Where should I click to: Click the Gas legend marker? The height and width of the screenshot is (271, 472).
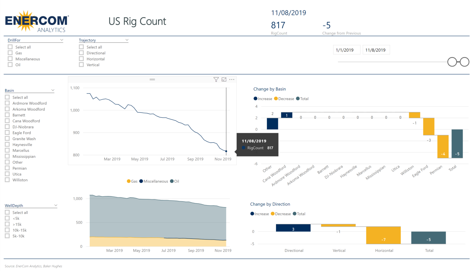(x=129, y=181)
